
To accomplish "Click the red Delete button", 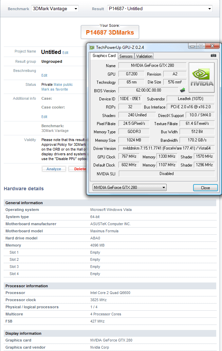I will point(77,169).
